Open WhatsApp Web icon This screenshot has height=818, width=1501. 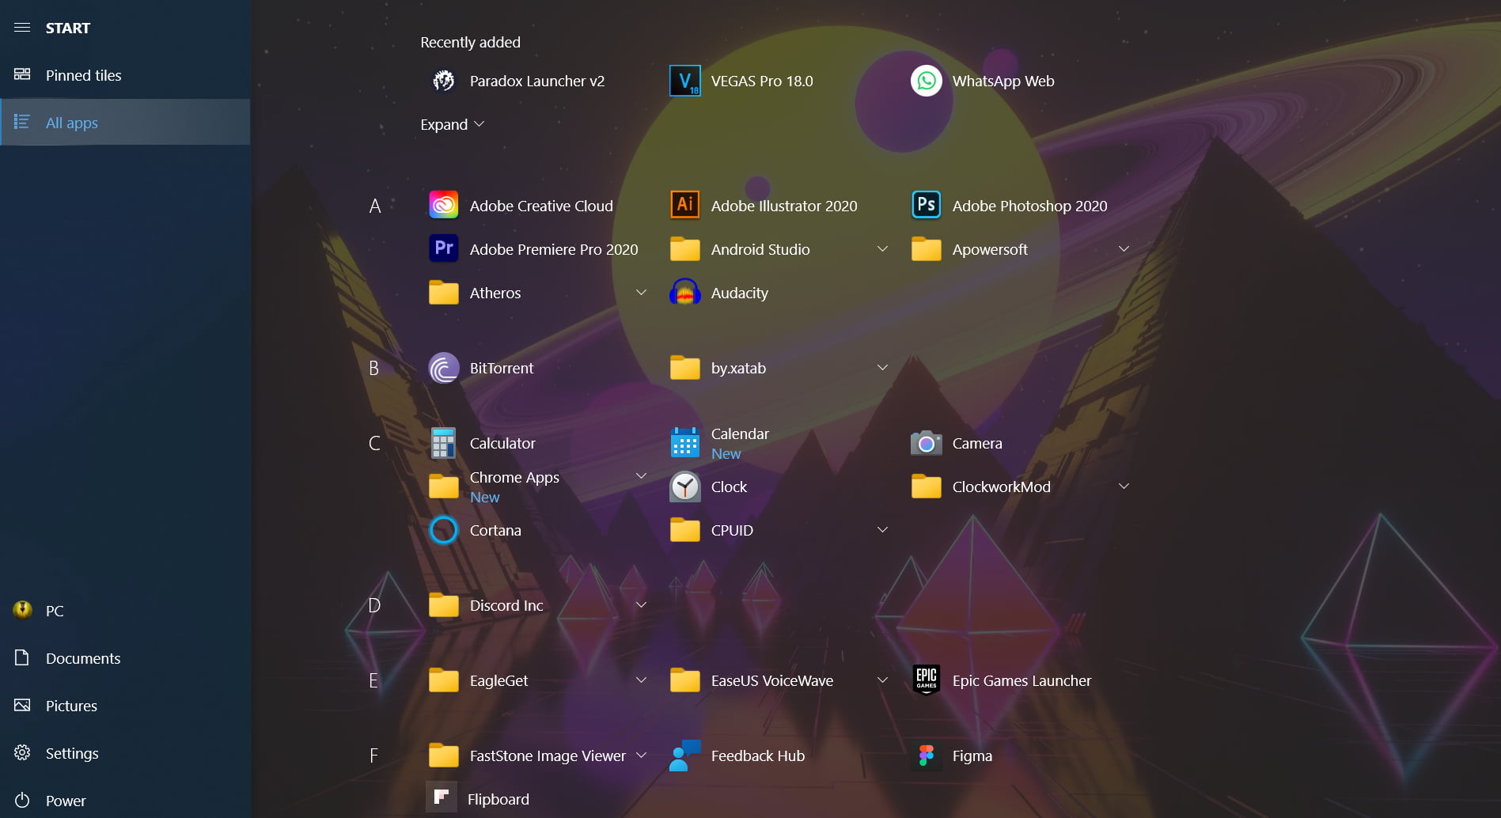pyautogui.click(x=927, y=81)
